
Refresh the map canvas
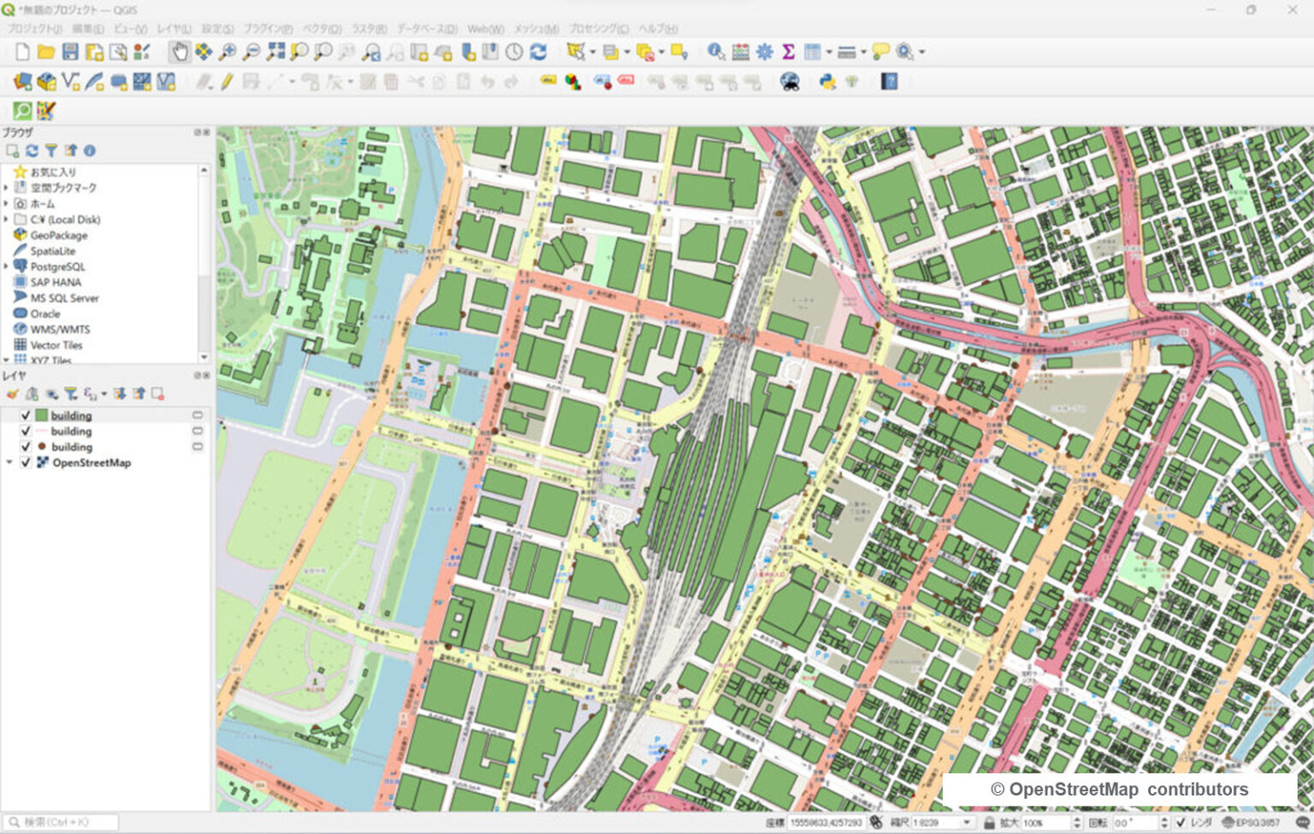pos(538,52)
